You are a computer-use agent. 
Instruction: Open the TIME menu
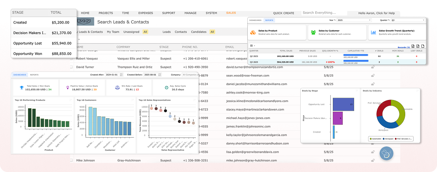pos(125,13)
